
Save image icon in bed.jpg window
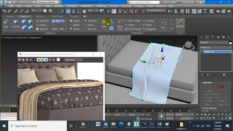19,60
